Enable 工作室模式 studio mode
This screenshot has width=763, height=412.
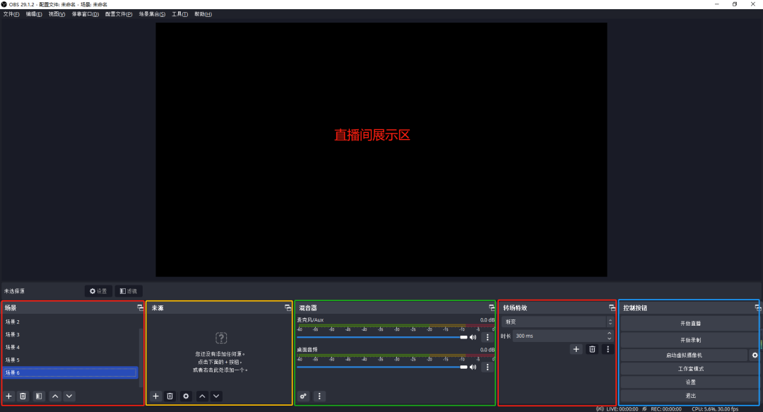point(690,368)
